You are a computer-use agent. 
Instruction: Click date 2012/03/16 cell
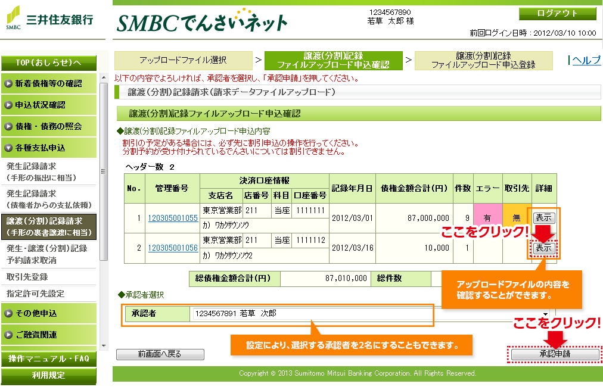pyautogui.click(x=352, y=248)
